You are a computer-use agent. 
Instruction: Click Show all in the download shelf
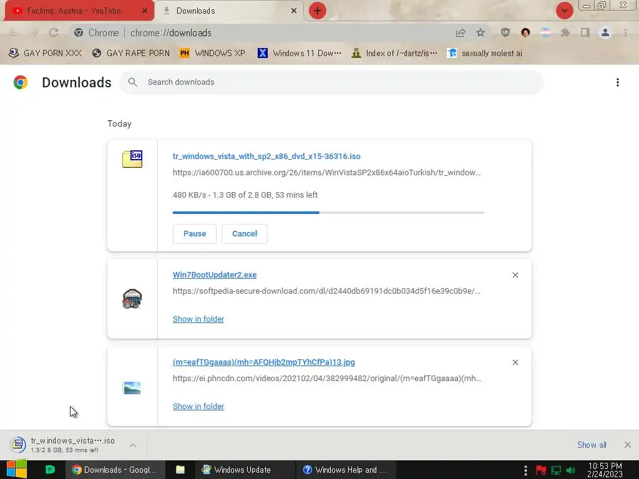click(592, 445)
